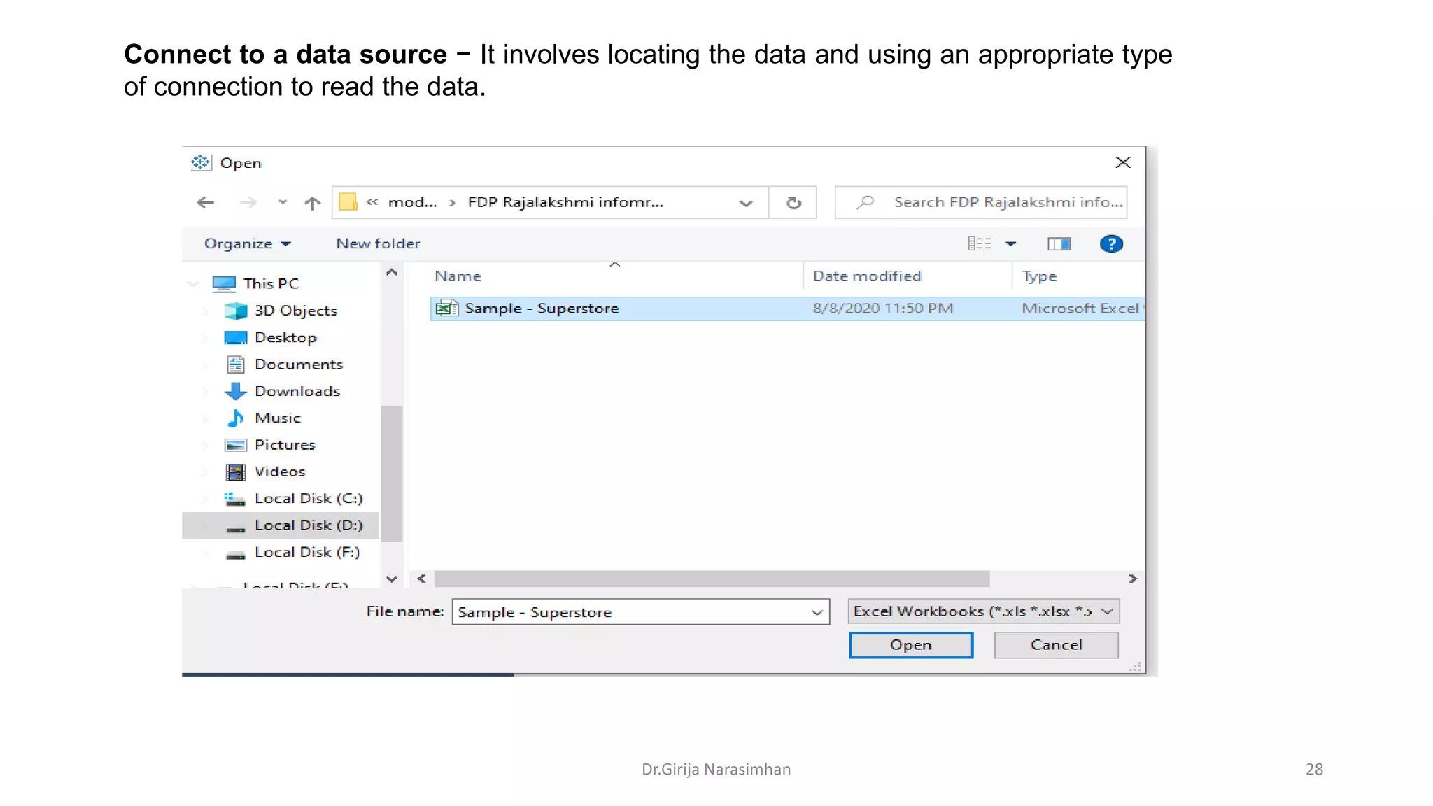Screen dimensions: 1433x806
Task: Select 3D Objects folder
Action: pyautogui.click(x=295, y=311)
